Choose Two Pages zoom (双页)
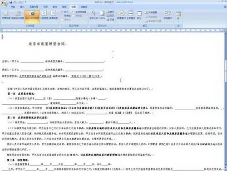 pos(110,16)
